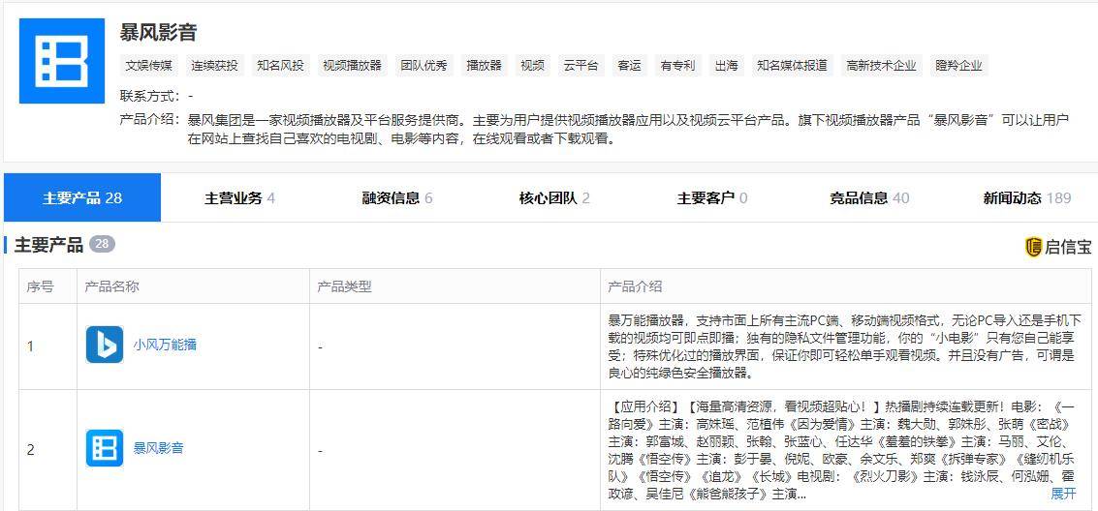Click the 团队优秀 tag
1098x511 pixels.
[424, 66]
